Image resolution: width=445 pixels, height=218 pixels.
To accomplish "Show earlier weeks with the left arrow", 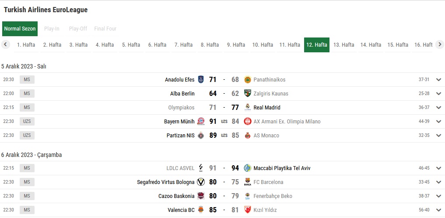I will [x=6, y=44].
